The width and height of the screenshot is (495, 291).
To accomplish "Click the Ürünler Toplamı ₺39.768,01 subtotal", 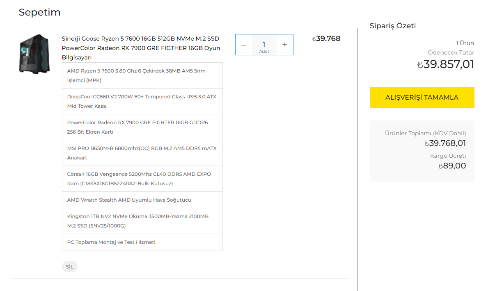I will (445, 143).
